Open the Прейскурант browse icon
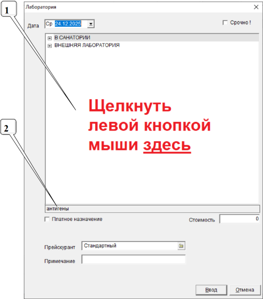The width and height of the screenshot is (263, 299). click(x=181, y=246)
